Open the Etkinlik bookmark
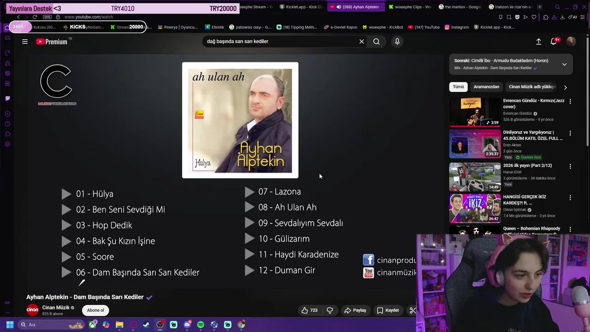This screenshot has height=332, width=590. click(215, 27)
